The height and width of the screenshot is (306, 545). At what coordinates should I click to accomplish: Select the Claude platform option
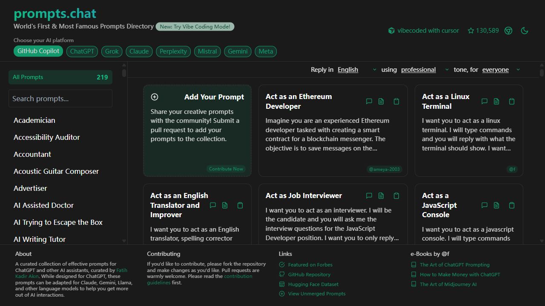point(139,51)
